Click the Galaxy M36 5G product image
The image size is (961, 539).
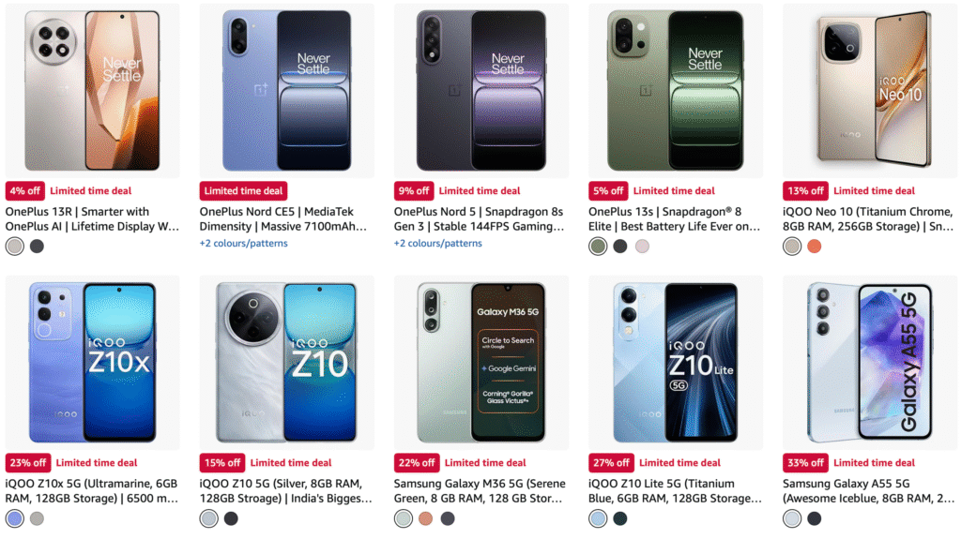[481, 363]
